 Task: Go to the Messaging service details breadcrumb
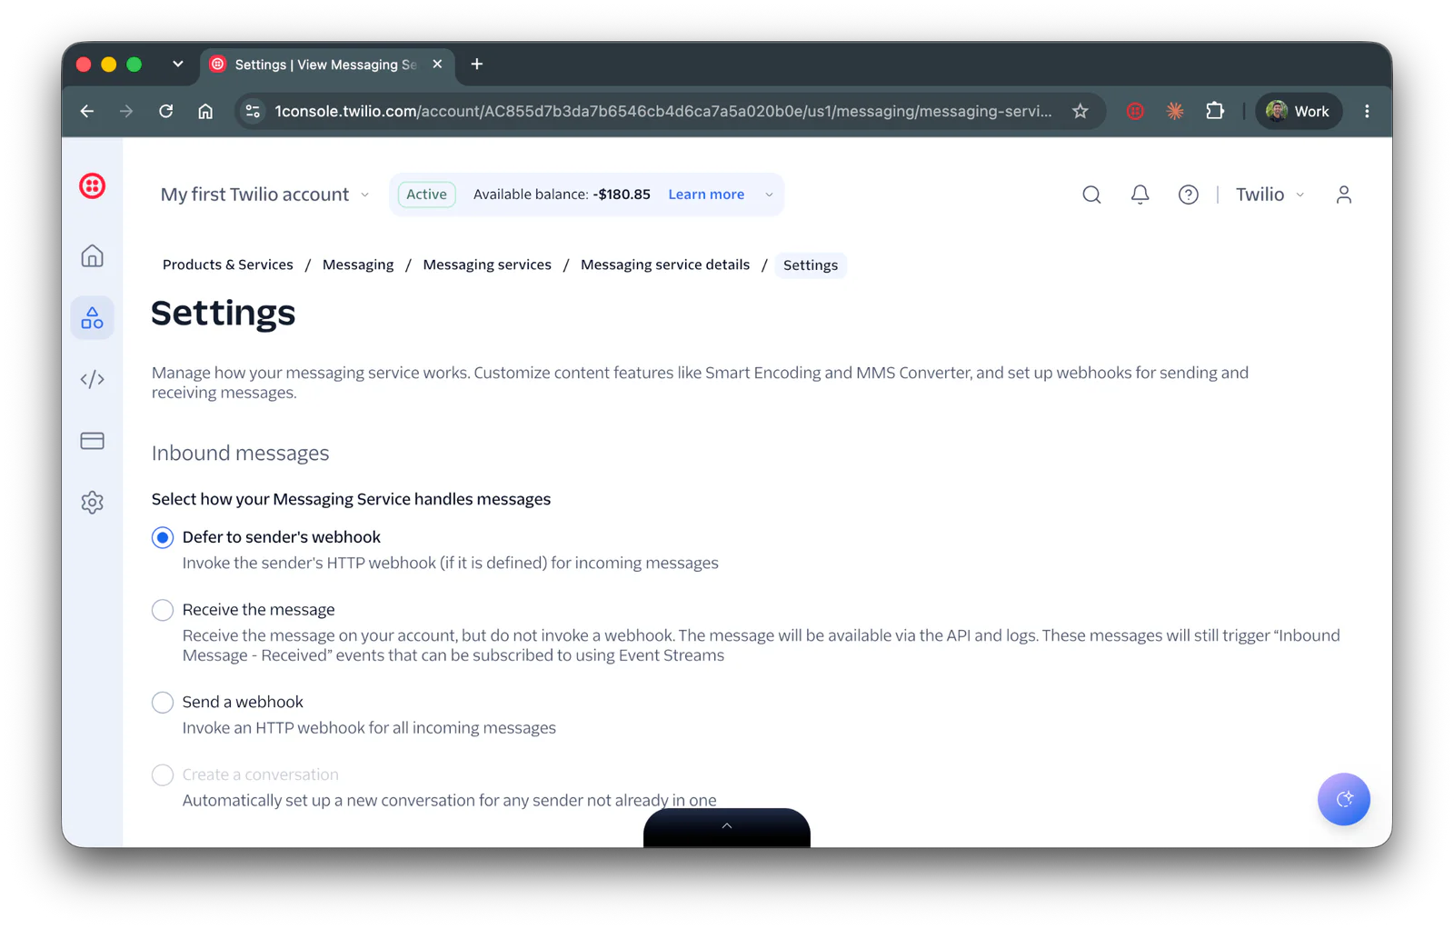coord(665,265)
